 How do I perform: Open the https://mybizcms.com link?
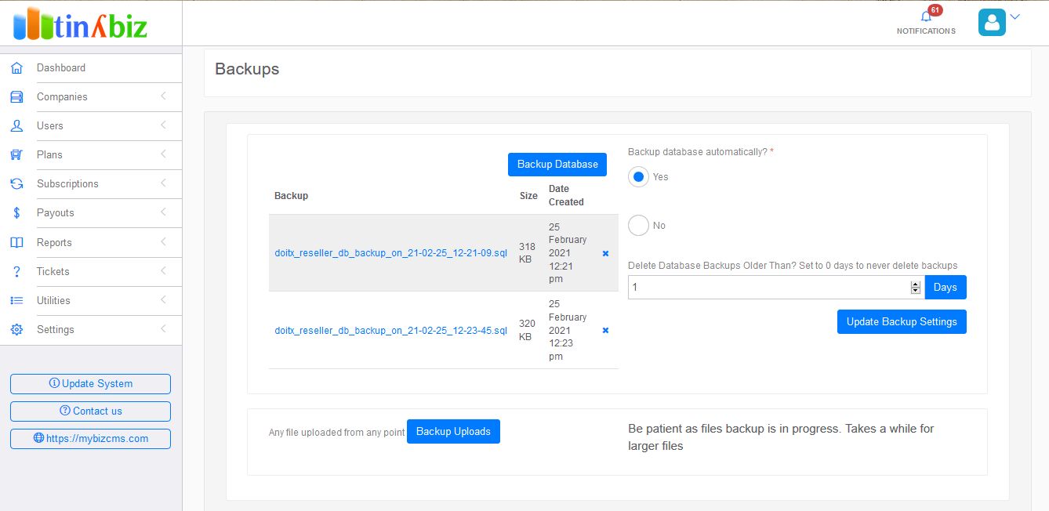[90, 439]
